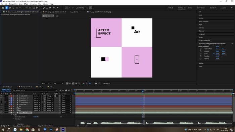Open the Animation menu
The image size is (235, 132).
click(x=33, y=4)
